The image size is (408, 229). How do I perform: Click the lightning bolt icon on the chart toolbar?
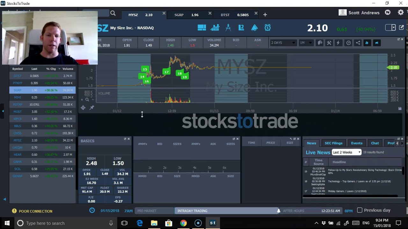point(338,43)
